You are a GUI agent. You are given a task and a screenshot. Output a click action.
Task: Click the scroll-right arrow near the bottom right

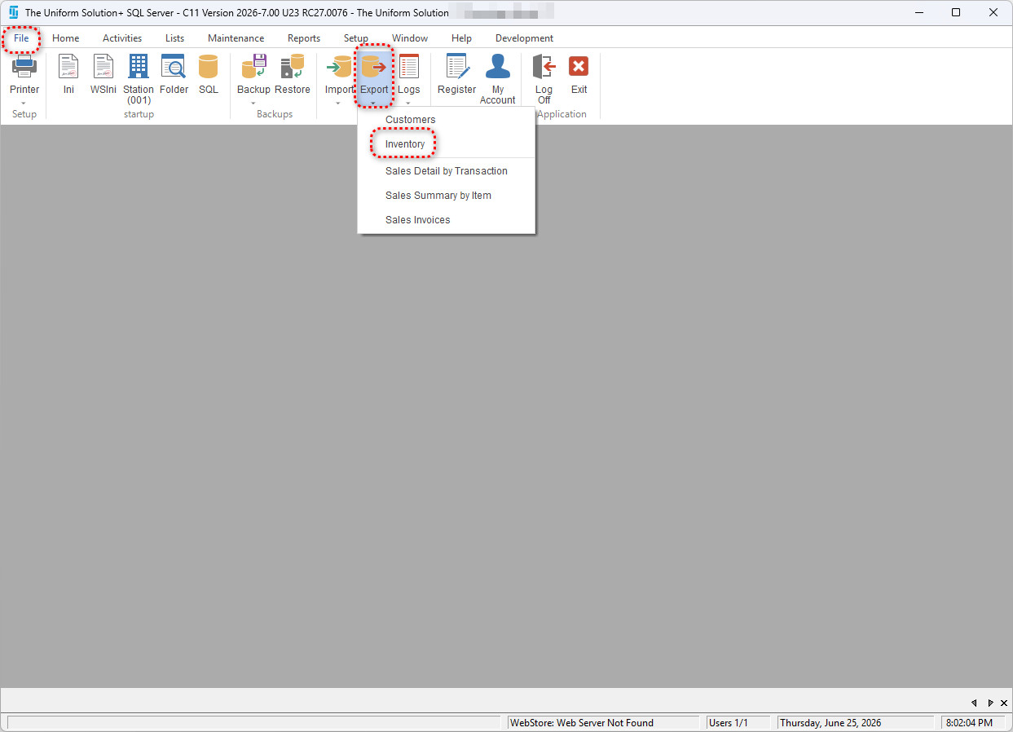(990, 703)
